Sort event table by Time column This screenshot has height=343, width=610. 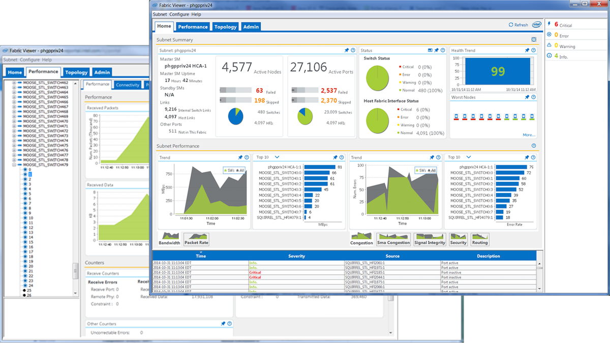[x=201, y=256]
